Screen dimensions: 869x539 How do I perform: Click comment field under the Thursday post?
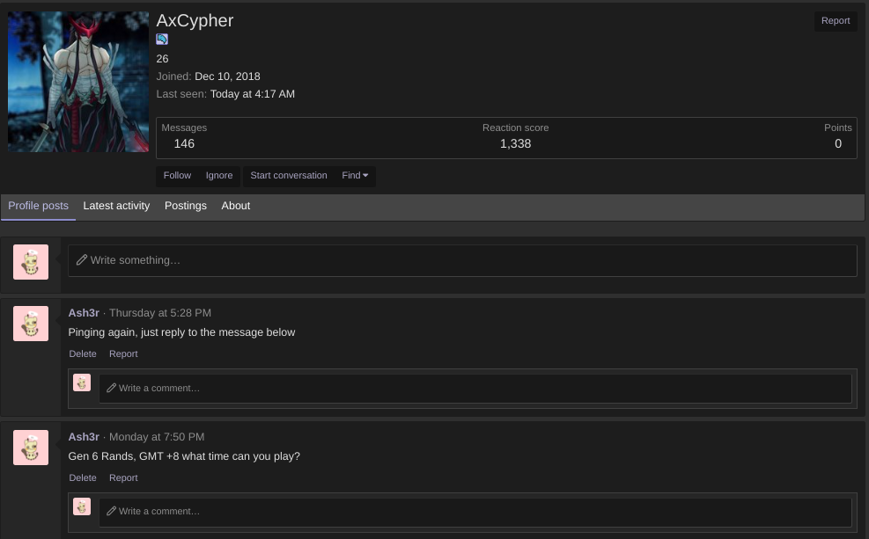[x=475, y=389]
